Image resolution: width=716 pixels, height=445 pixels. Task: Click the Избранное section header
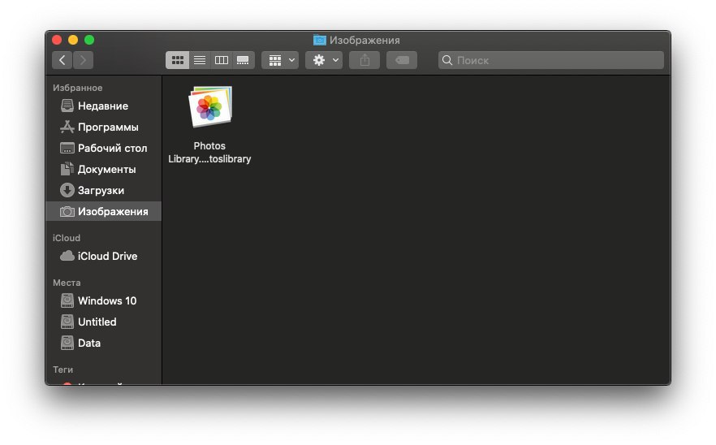78,88
